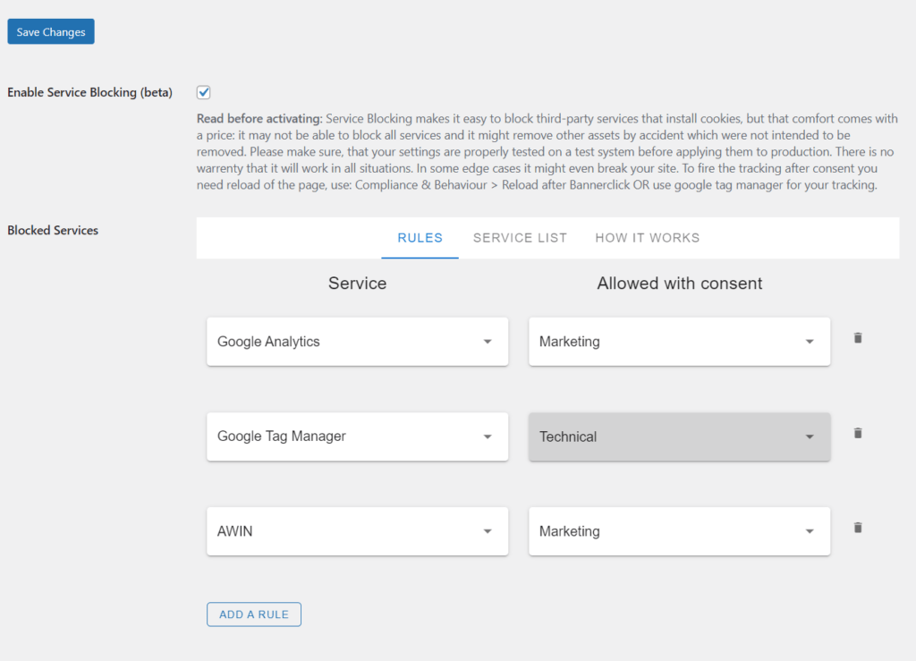Viewport: 916px width, 661px height.
Task: Toggle Enable Service Blocking checkbox
Action: point(203,92)
